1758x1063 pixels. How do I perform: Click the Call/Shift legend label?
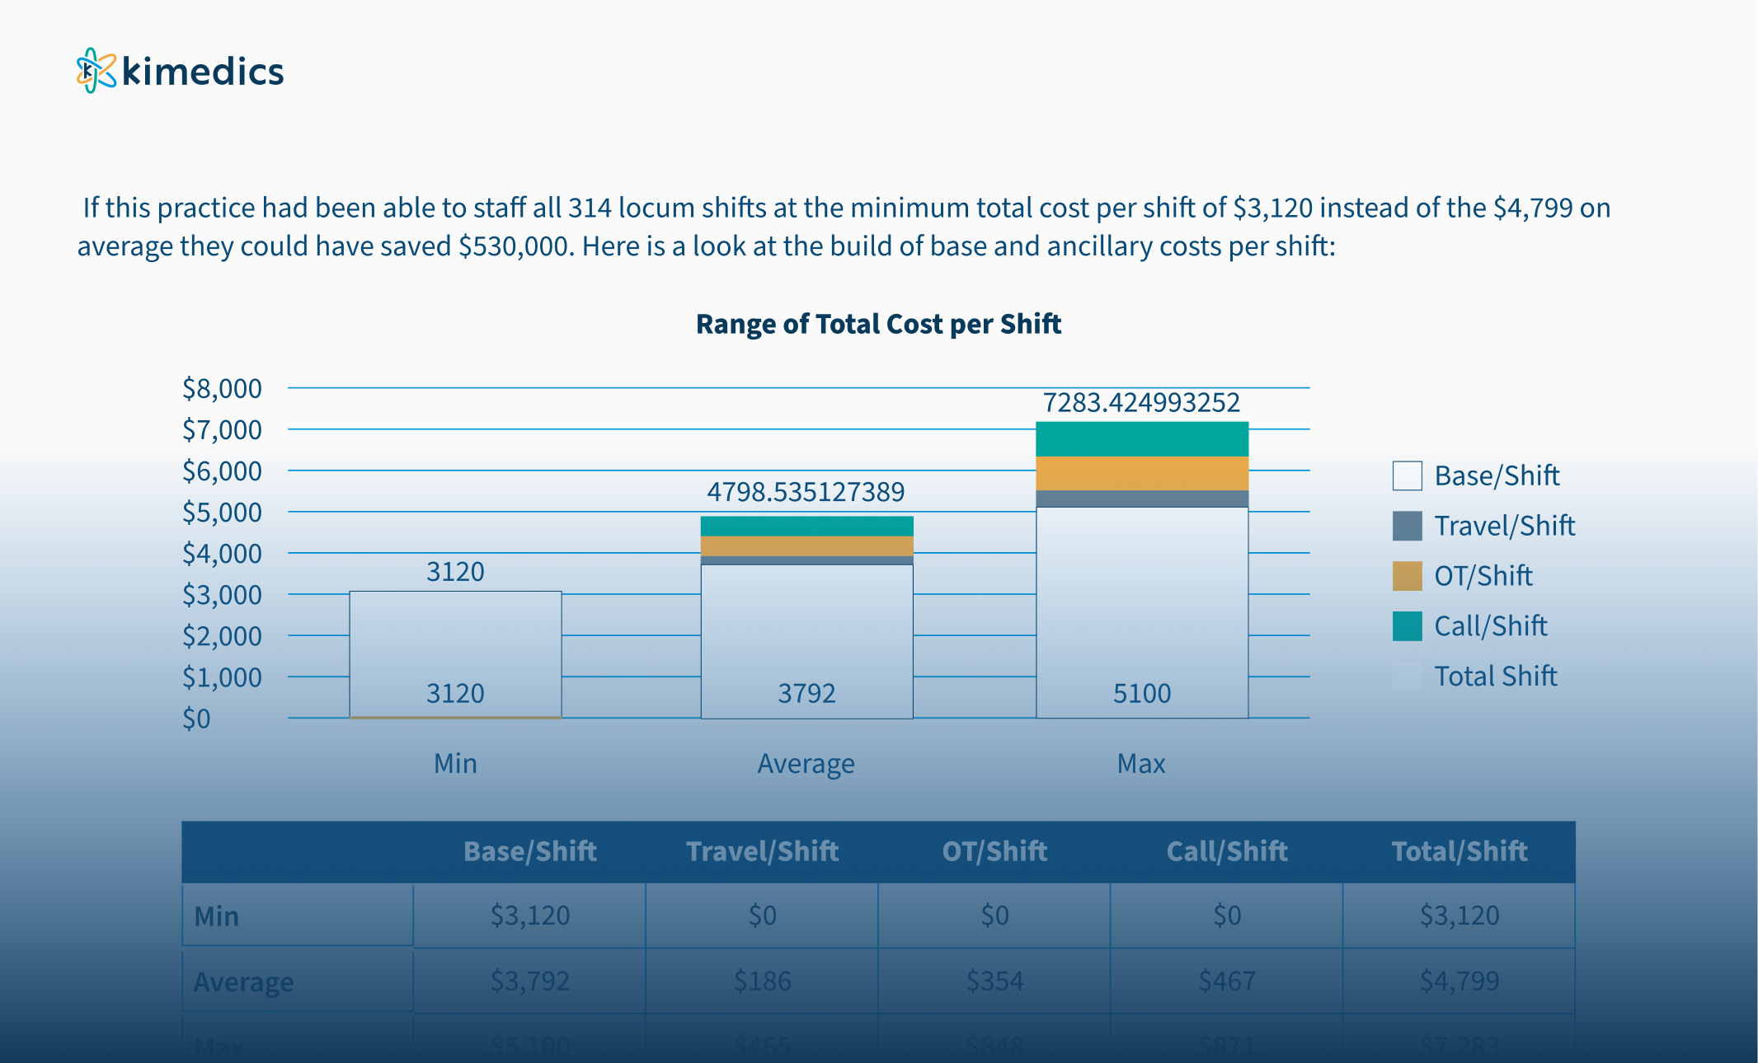pos(1490,626)
